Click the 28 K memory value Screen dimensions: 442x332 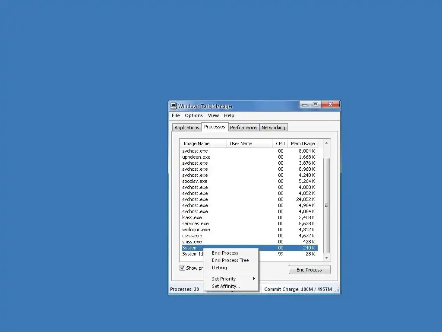pyautogui.click(x=310, y=254)
